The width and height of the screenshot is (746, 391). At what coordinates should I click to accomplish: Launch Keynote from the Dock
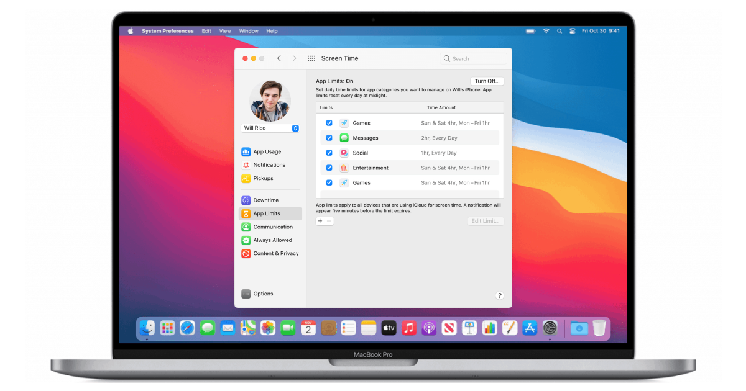coord(469,328)
